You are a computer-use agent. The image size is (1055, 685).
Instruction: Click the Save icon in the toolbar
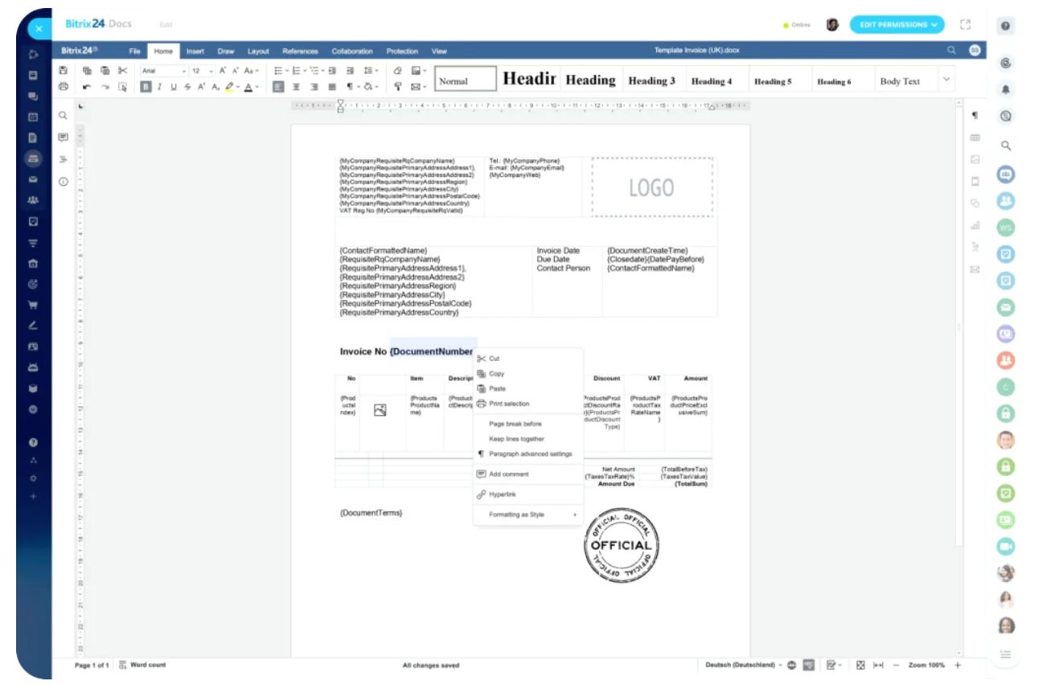(x=64, y=71)
